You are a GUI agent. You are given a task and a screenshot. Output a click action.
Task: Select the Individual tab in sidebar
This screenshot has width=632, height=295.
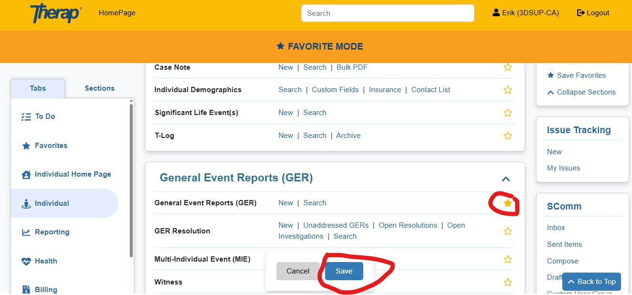pos(52,203)
